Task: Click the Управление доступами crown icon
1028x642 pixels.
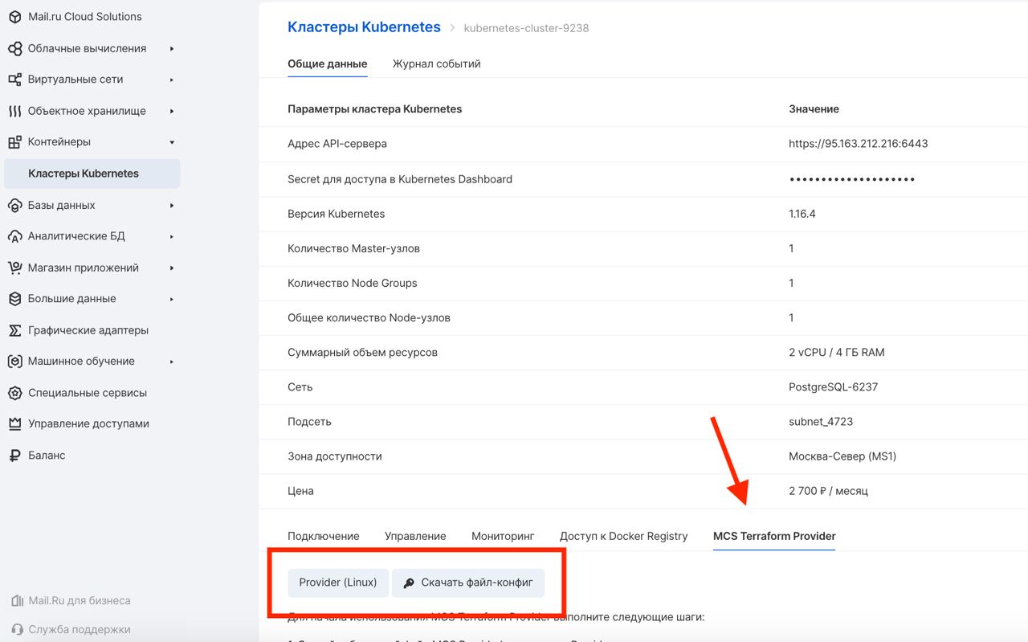Action: coord(14,423)
